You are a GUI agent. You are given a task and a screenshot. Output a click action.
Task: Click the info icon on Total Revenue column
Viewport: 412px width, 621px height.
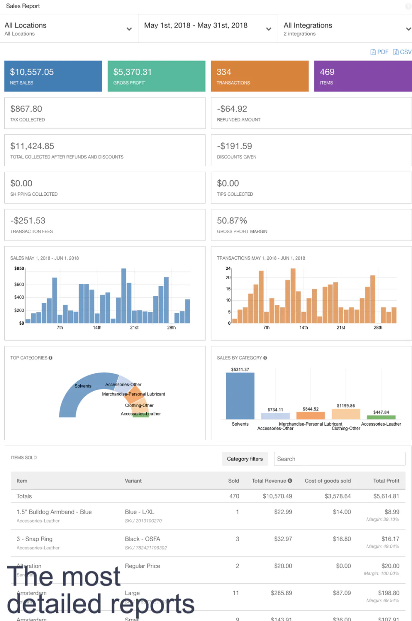pos(289,481)
